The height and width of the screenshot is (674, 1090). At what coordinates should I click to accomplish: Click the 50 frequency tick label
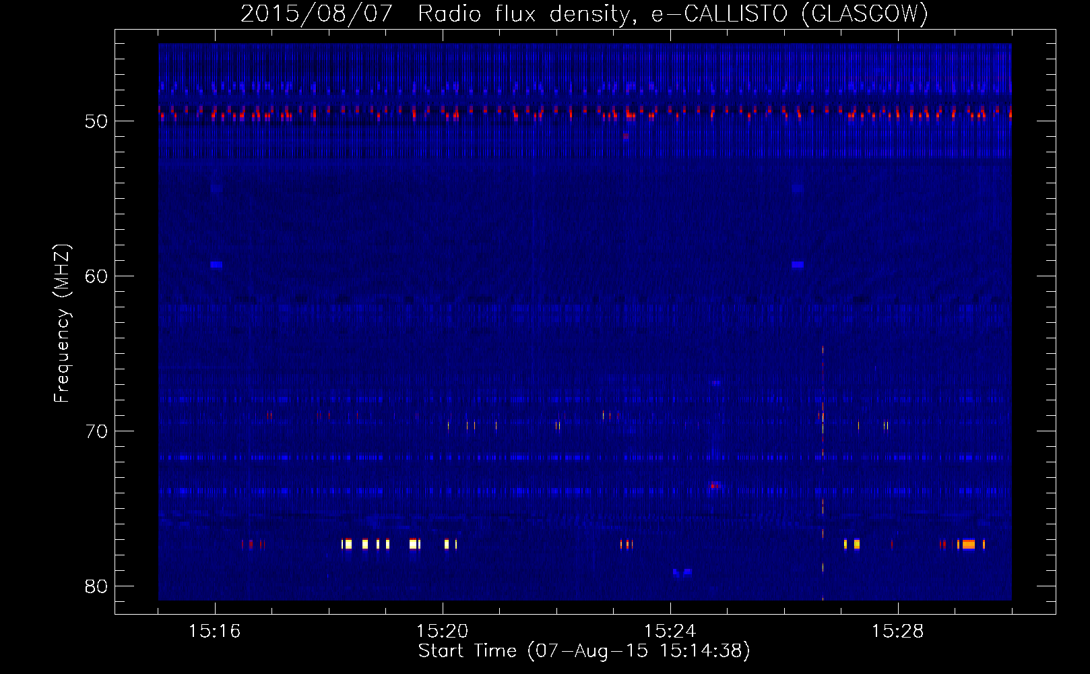pyautogui.click(x=97, y=121)
